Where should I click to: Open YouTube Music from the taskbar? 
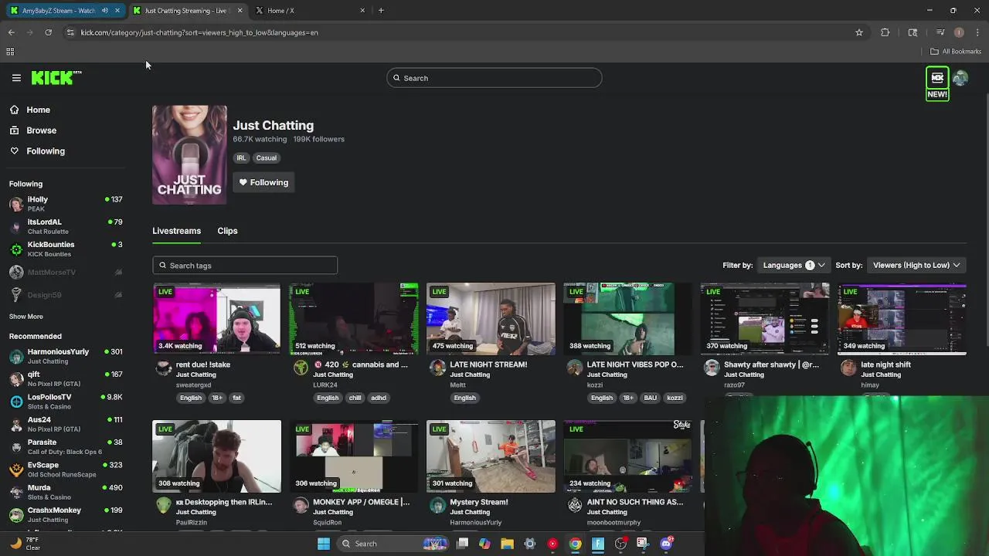pos(552,544)
